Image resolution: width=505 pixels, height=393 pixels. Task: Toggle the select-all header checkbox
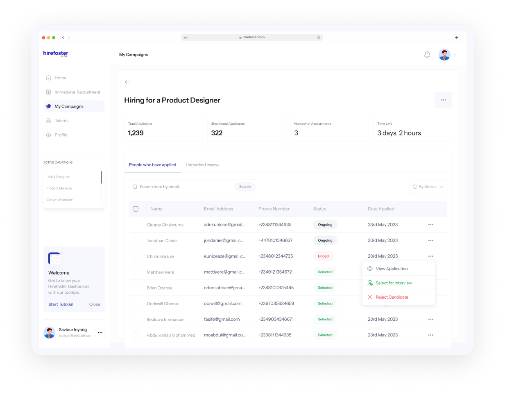(136, 209)
